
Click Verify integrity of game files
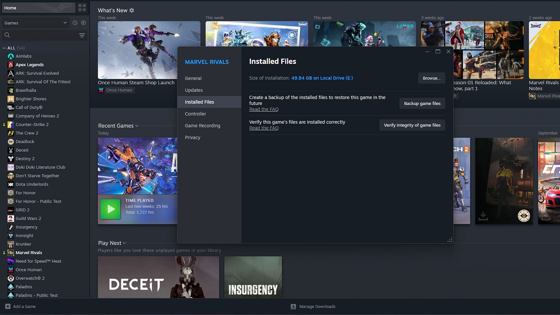[412, 125]
